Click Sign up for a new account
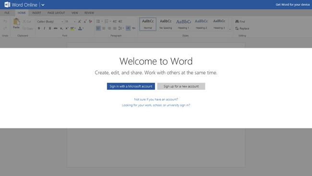Image resolution: width=312 pixels, height=176 pixels. tap(181, 86)
